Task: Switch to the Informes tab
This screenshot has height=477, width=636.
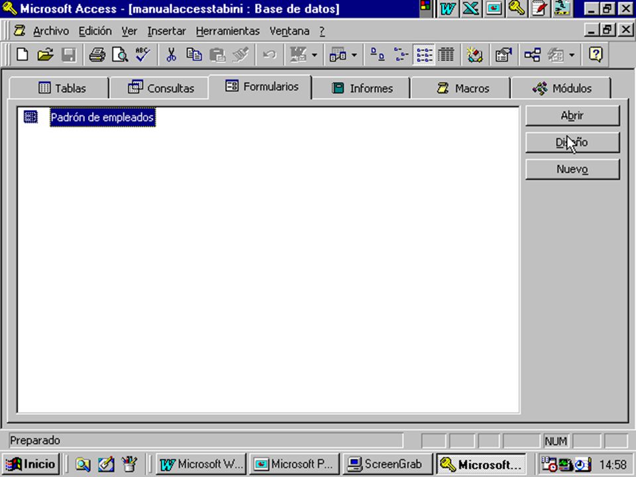Action: pyautogui.click(x=361, y=88)
